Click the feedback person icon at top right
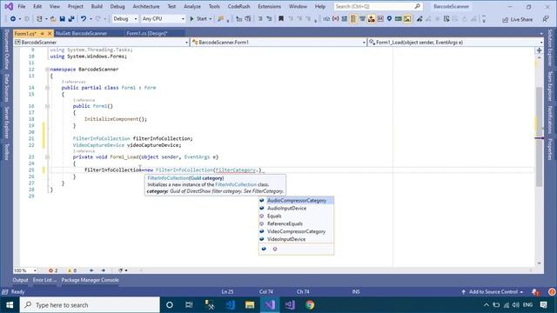The height and width of the screenshot is (313, 557). pos(546,19)
